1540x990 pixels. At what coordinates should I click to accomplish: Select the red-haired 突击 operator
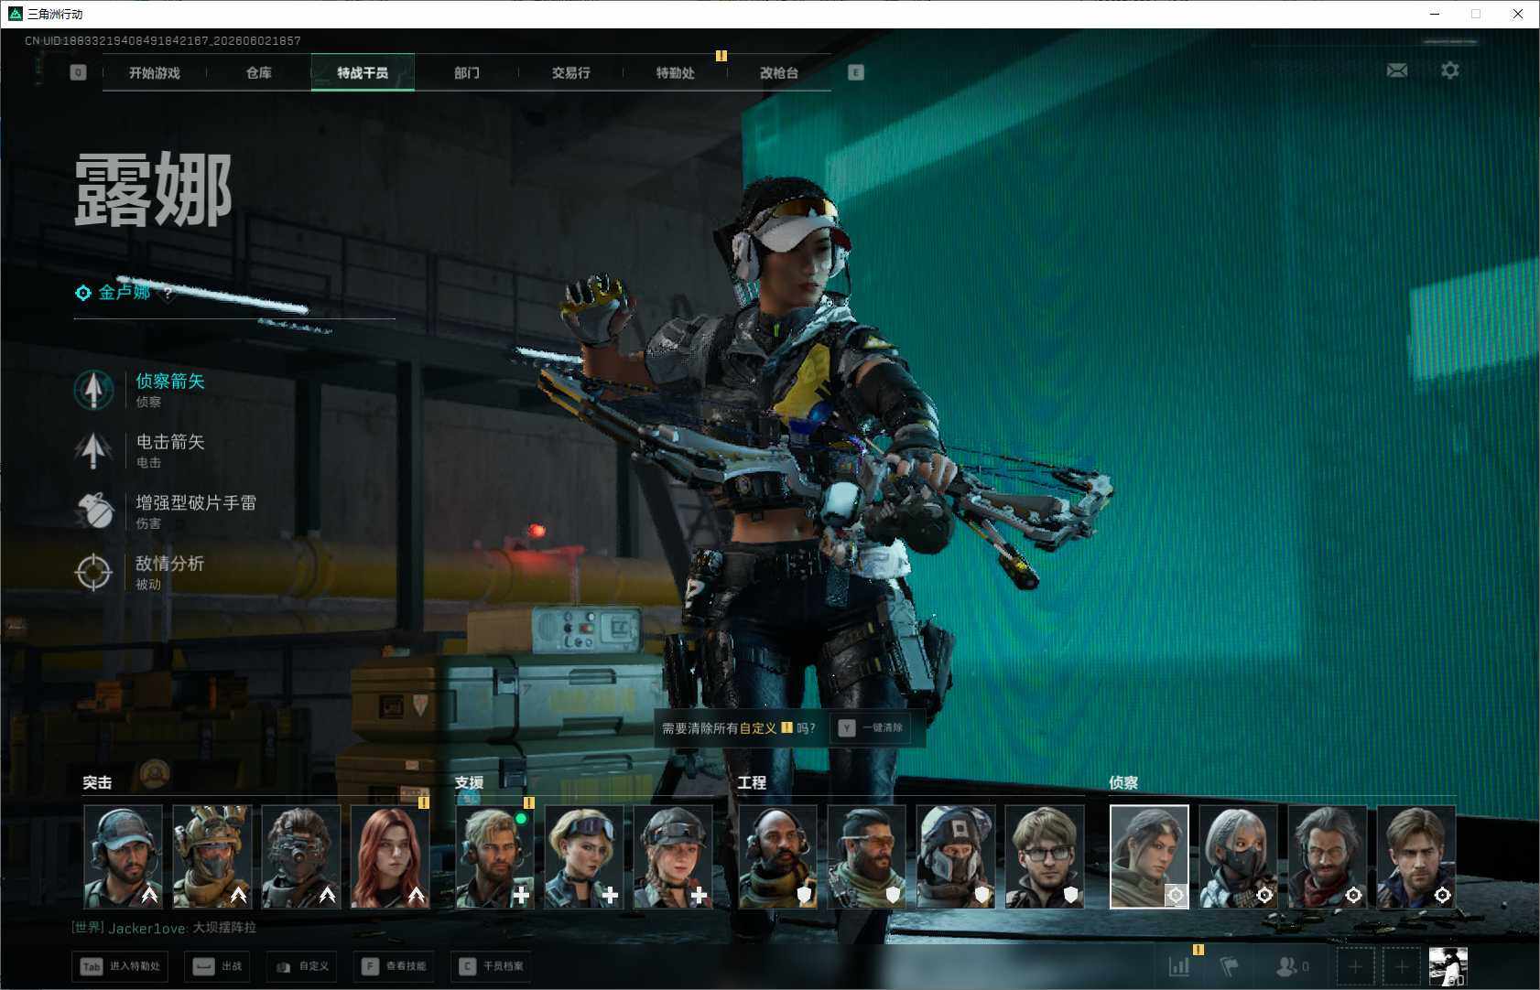tap(390, 856)
